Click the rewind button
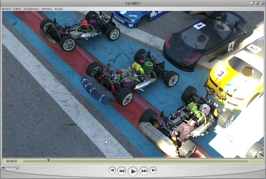266x179 pixels. [x=121, y=170]
